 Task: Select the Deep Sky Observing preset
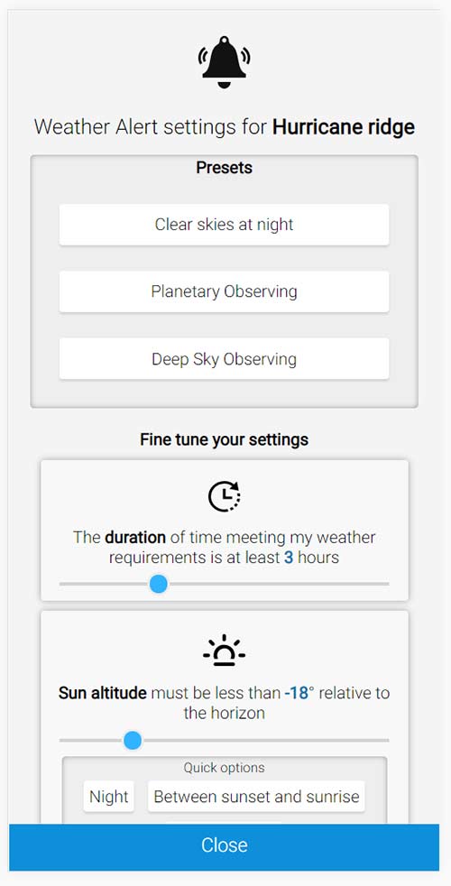[x=225, y=359]
